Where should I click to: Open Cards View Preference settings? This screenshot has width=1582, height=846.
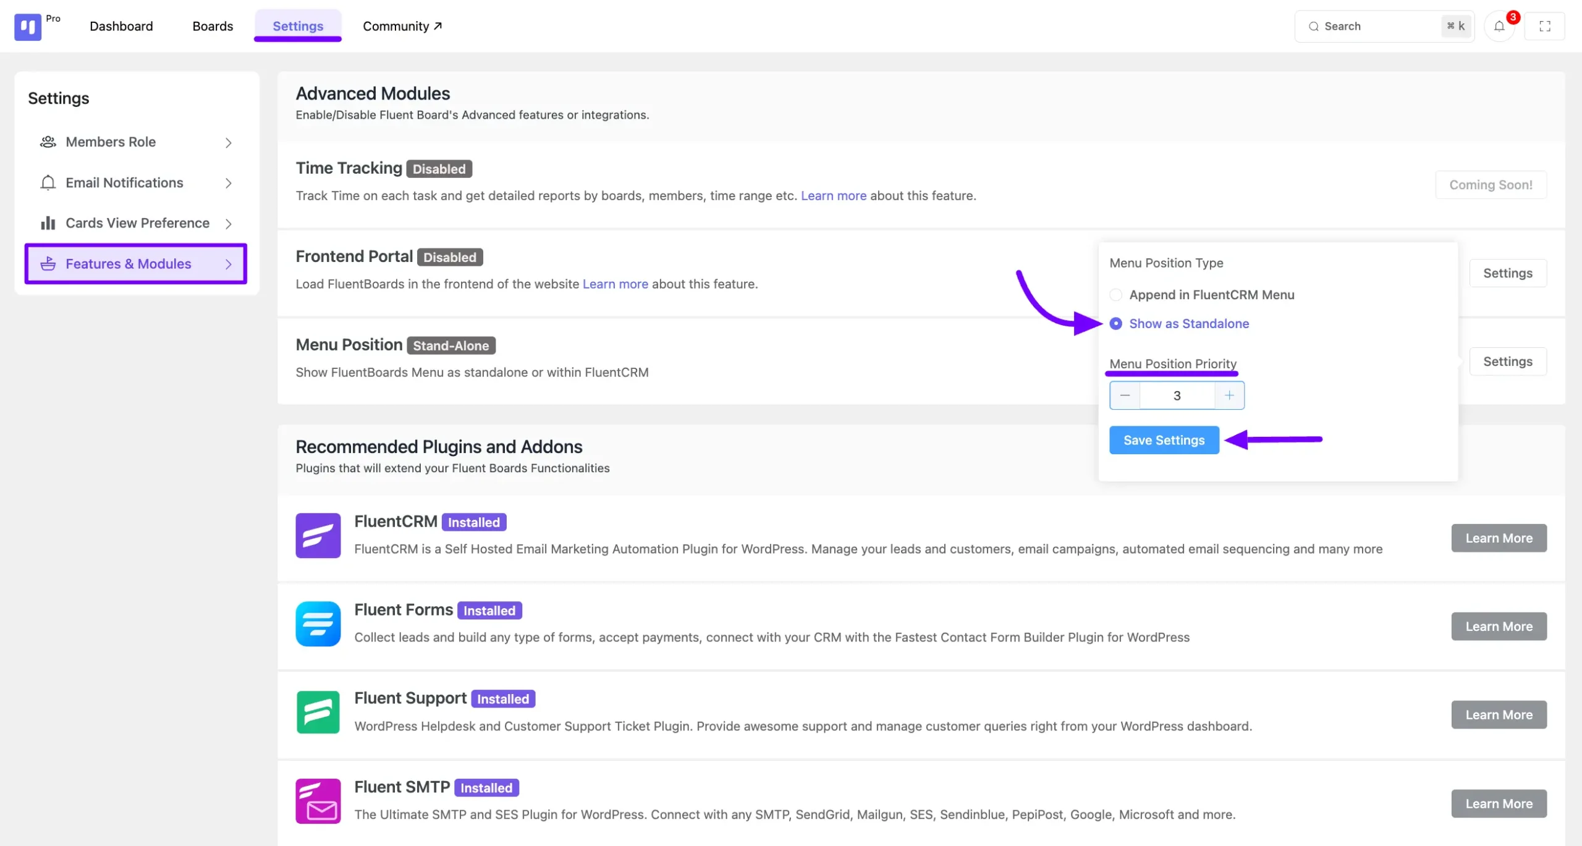[x=136, y=223]
